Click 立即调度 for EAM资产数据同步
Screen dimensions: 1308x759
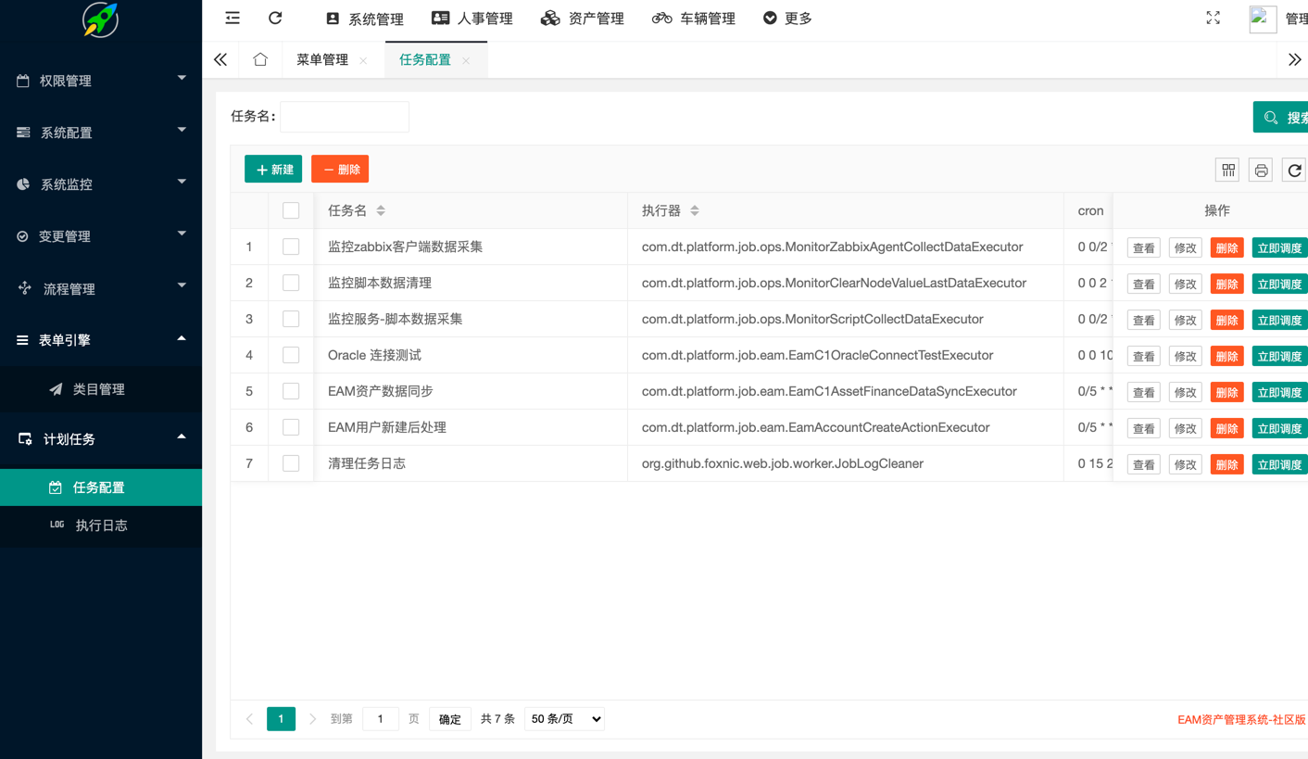point(1279,392)
